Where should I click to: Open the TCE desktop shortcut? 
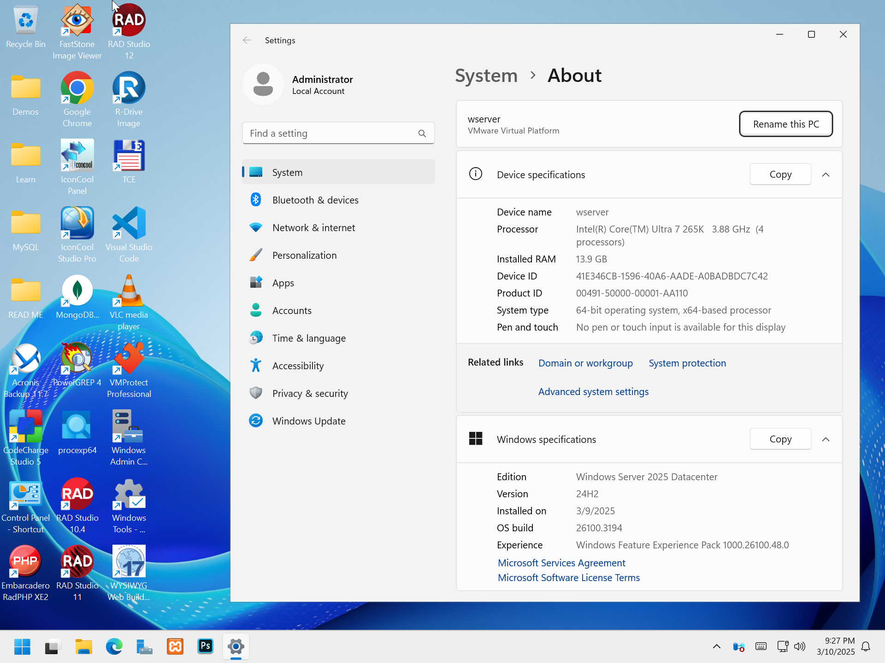129,162
